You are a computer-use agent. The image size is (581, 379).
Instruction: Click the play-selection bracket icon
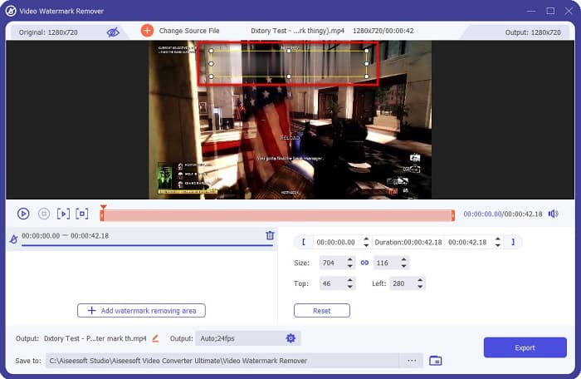(x=63, y=214)
